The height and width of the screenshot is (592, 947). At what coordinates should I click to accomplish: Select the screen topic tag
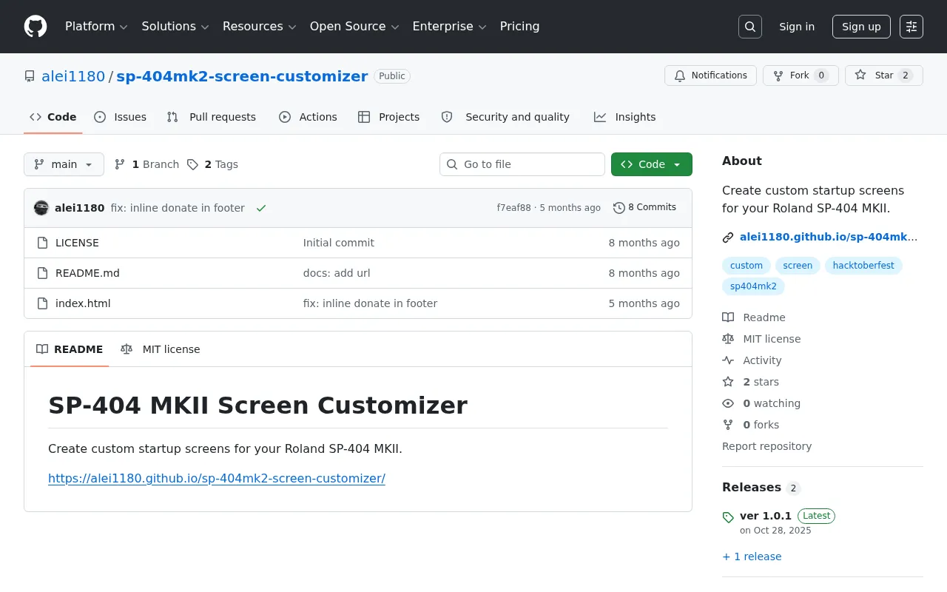(798, 266)
